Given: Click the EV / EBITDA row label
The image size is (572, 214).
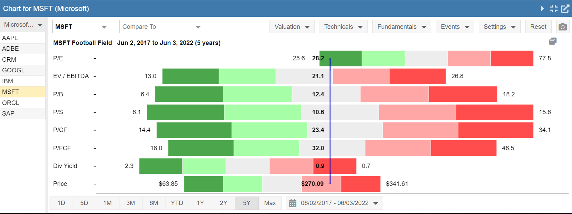Looking at the screenshot, I should pos(71,76).
